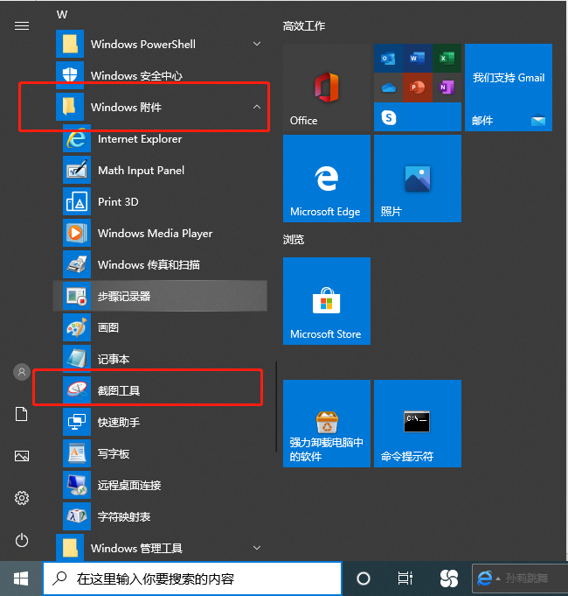Screen dimensions: 568x596
Task: Click the Power button icon
Action: [x=22, y=540]
